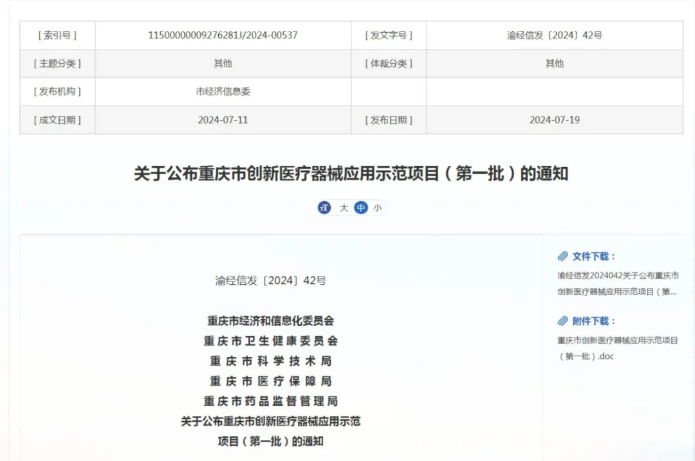695x461 pixels.
Task: Click the 其他 value next to 体裁分类
Action: tap(554, 63)
